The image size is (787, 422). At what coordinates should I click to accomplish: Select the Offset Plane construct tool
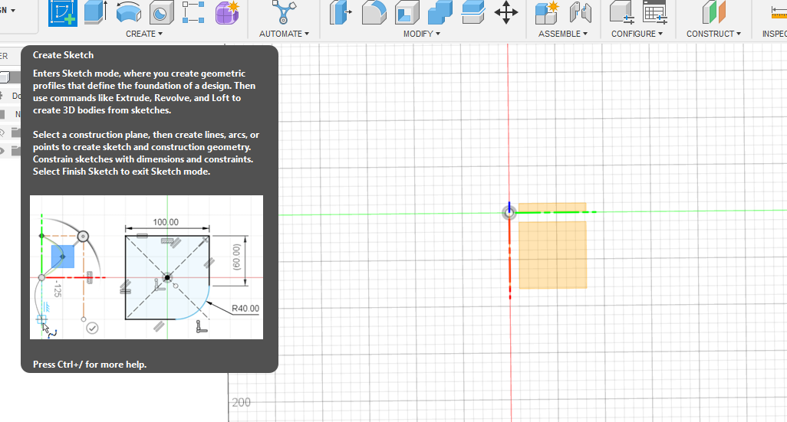713,12
